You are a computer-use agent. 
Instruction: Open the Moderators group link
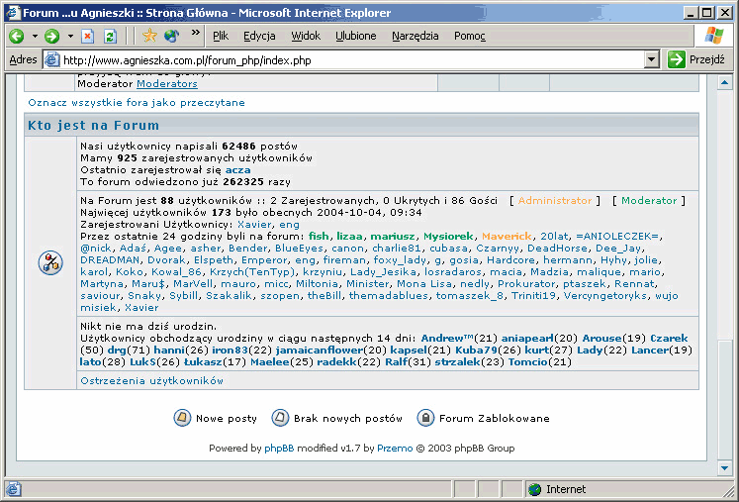(167, 83)
